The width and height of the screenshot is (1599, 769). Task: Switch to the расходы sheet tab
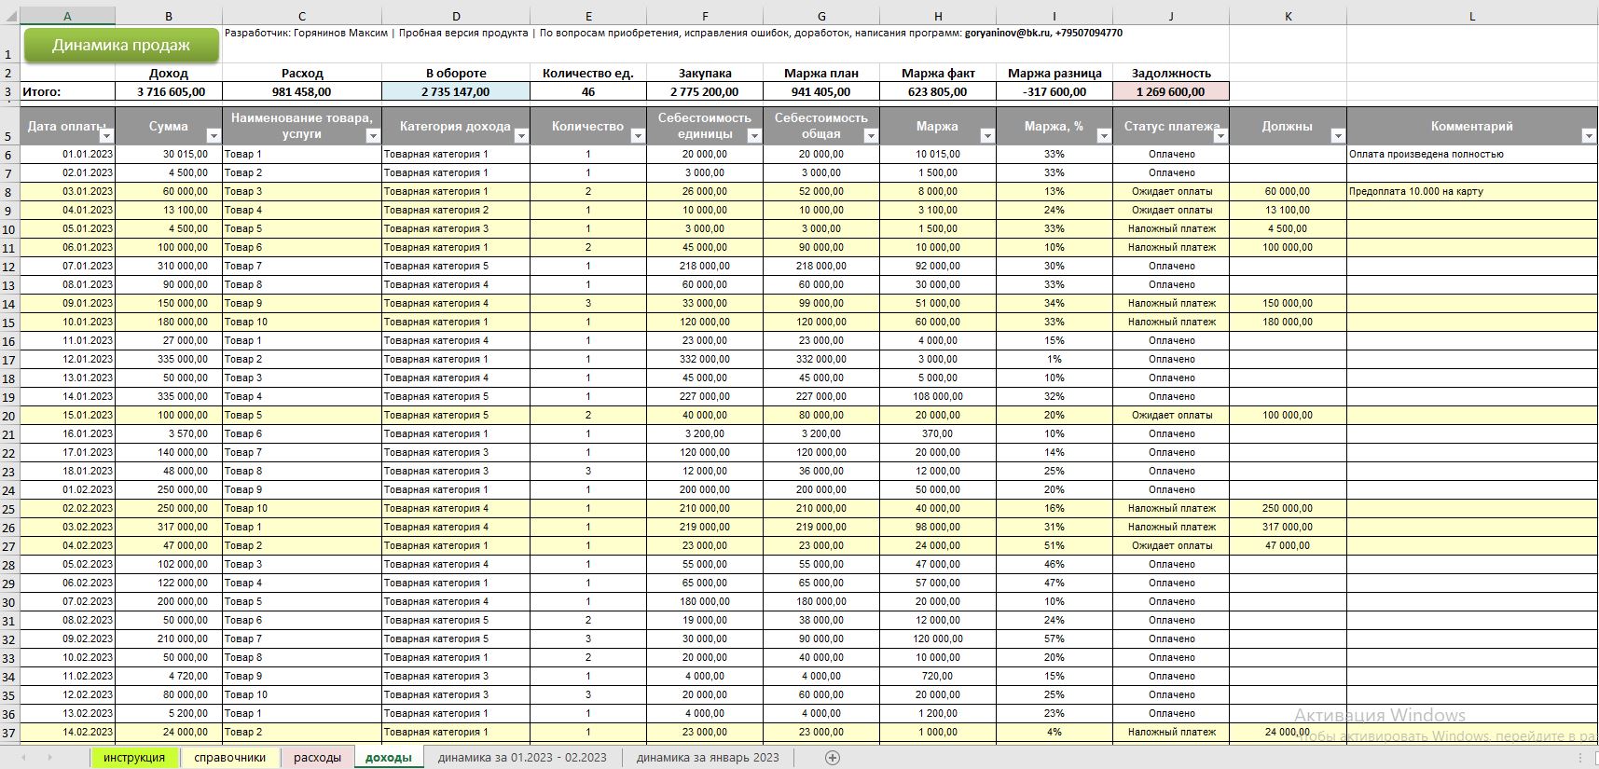click(317, 758)
